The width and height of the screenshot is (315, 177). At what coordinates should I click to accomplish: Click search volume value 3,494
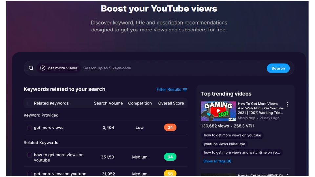tap(108, 128)
